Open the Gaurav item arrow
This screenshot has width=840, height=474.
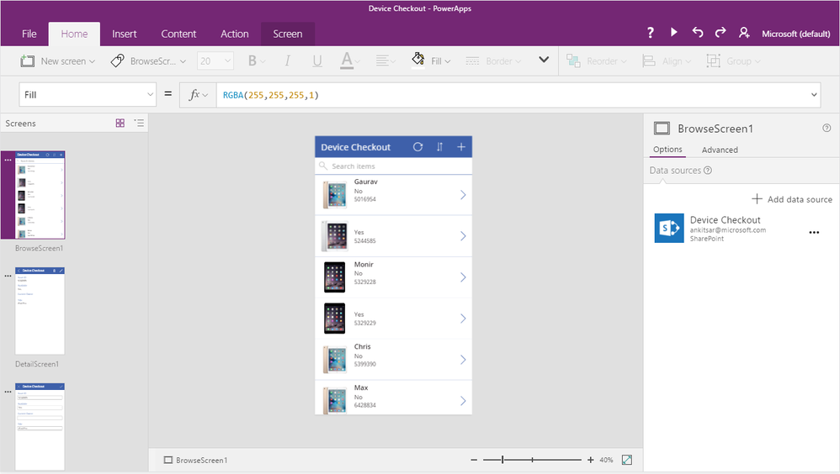[x=463, y=195]
